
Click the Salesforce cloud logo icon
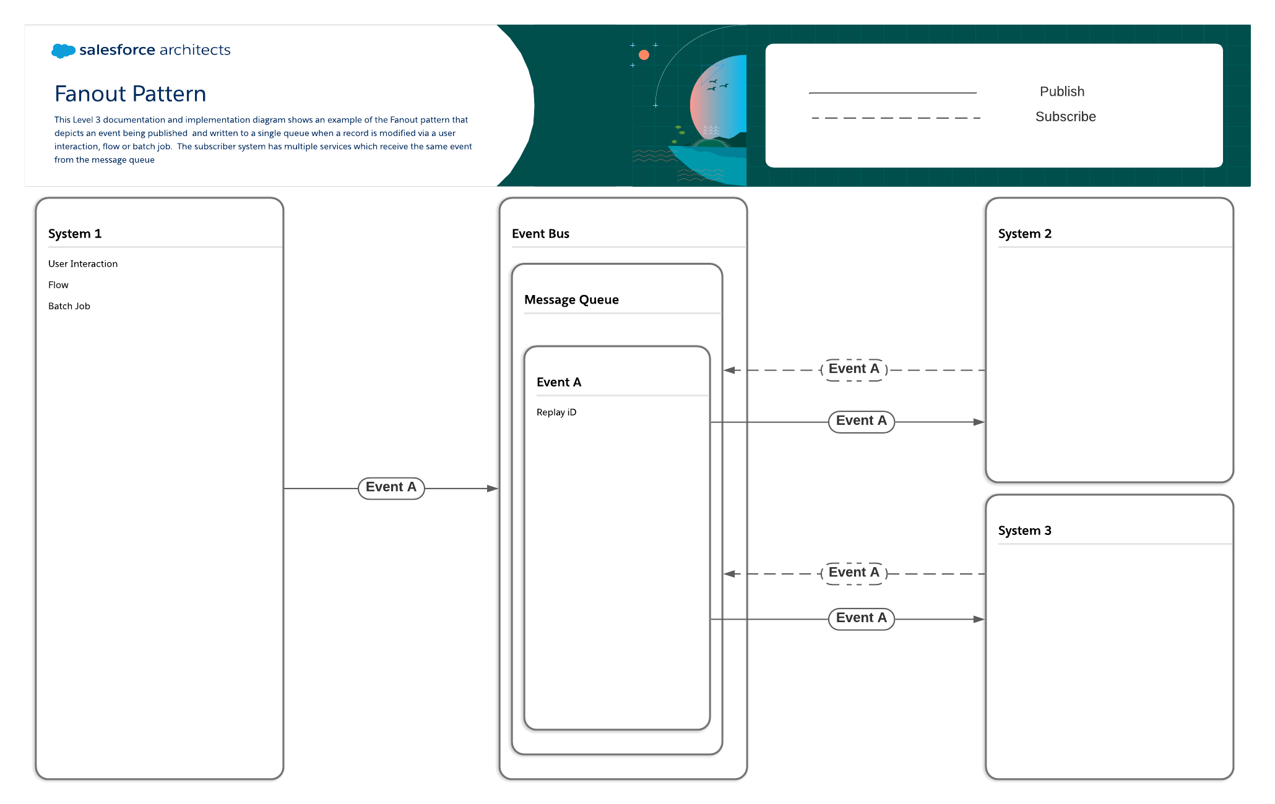[x=63, y=50]
